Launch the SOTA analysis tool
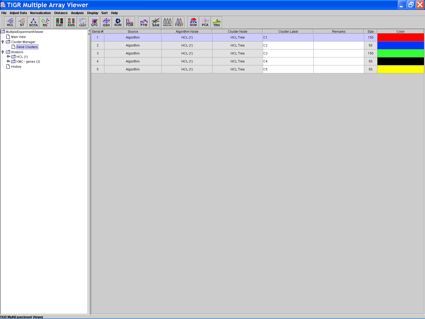This screenshot has width=425, height=319. coord(33,22)
